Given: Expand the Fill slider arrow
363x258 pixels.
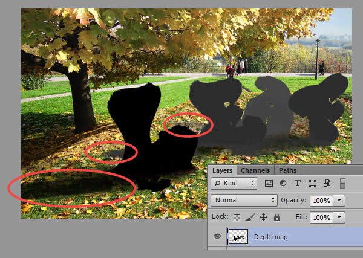Looking at the screenshot, I should [x=339, y=217].
